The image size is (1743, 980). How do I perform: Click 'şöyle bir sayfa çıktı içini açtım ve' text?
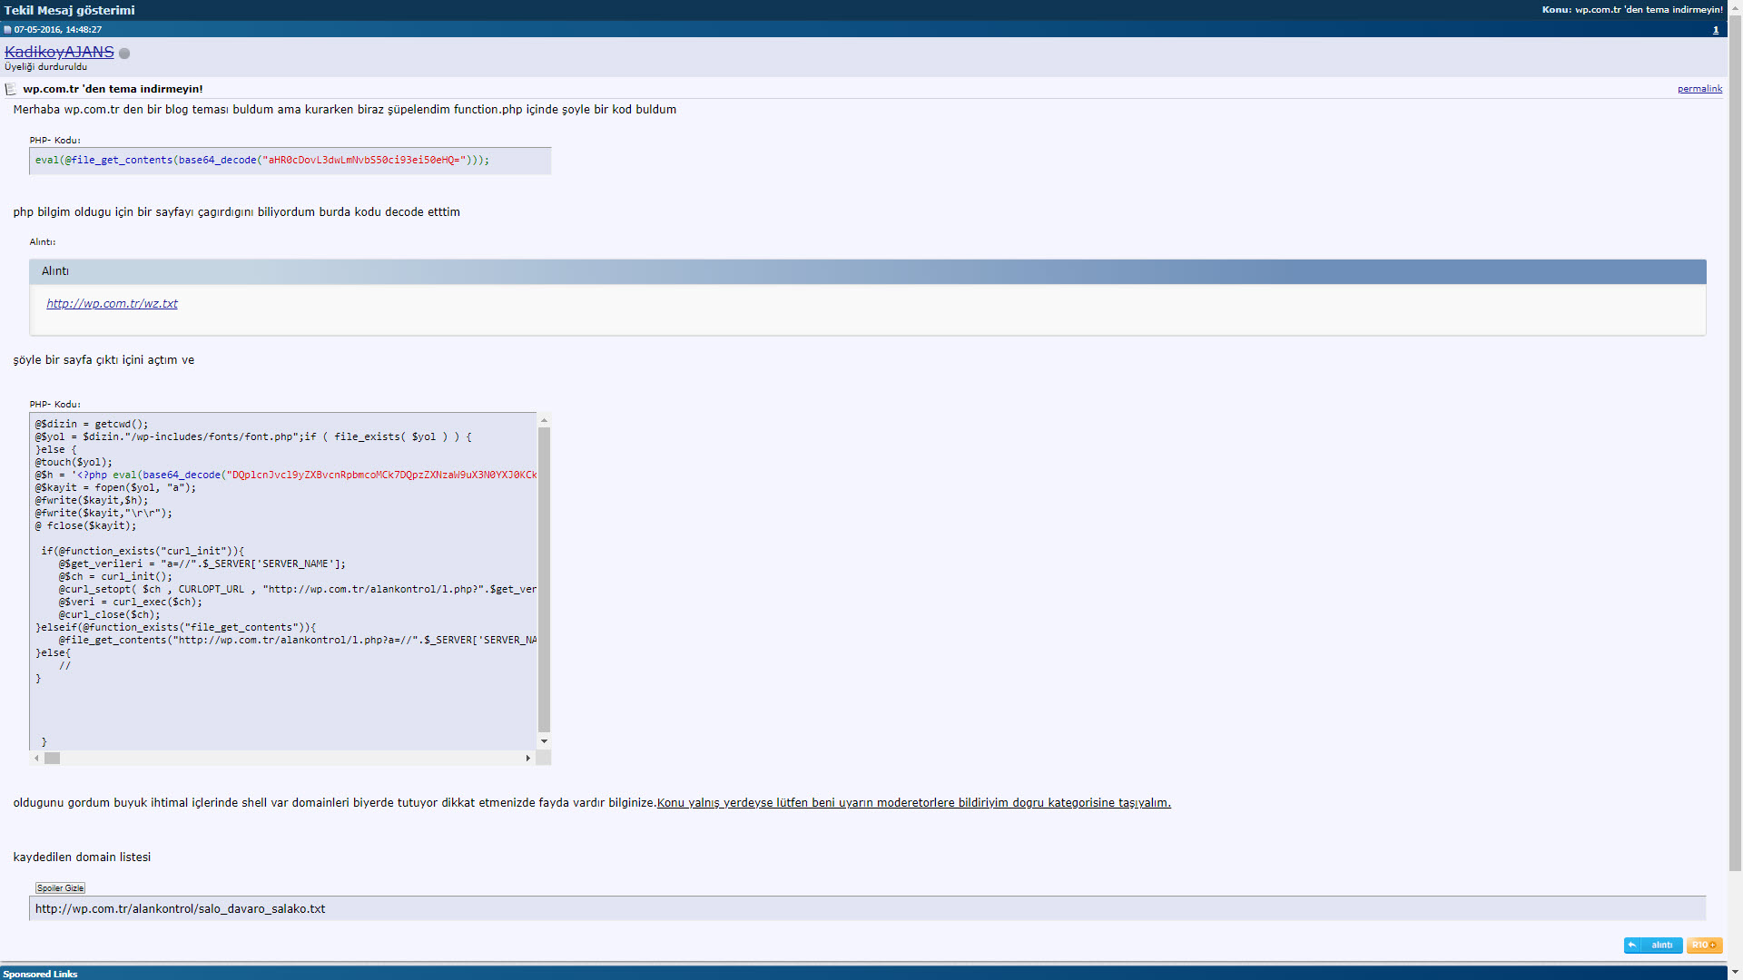coord(103,360)
